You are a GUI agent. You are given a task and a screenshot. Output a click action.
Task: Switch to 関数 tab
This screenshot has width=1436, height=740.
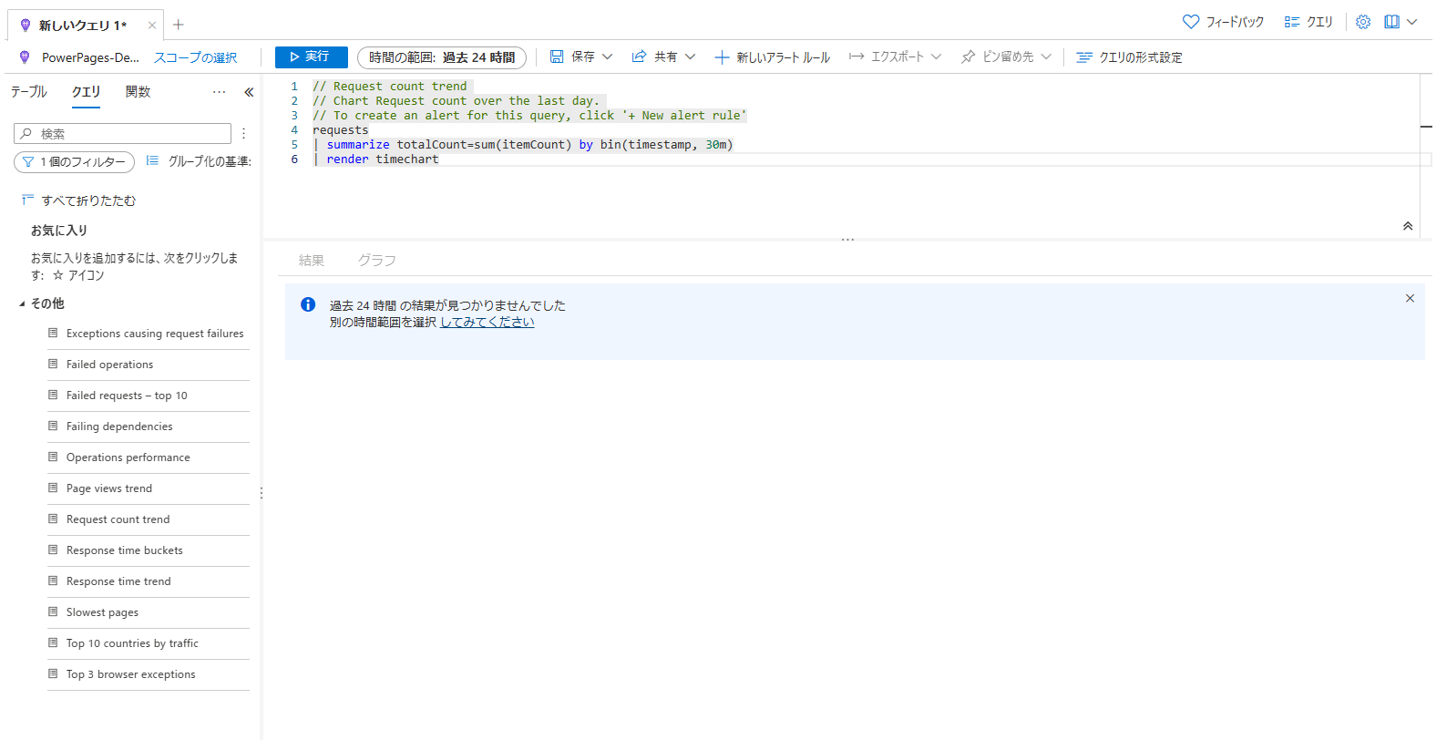click(x=138, y=92)
